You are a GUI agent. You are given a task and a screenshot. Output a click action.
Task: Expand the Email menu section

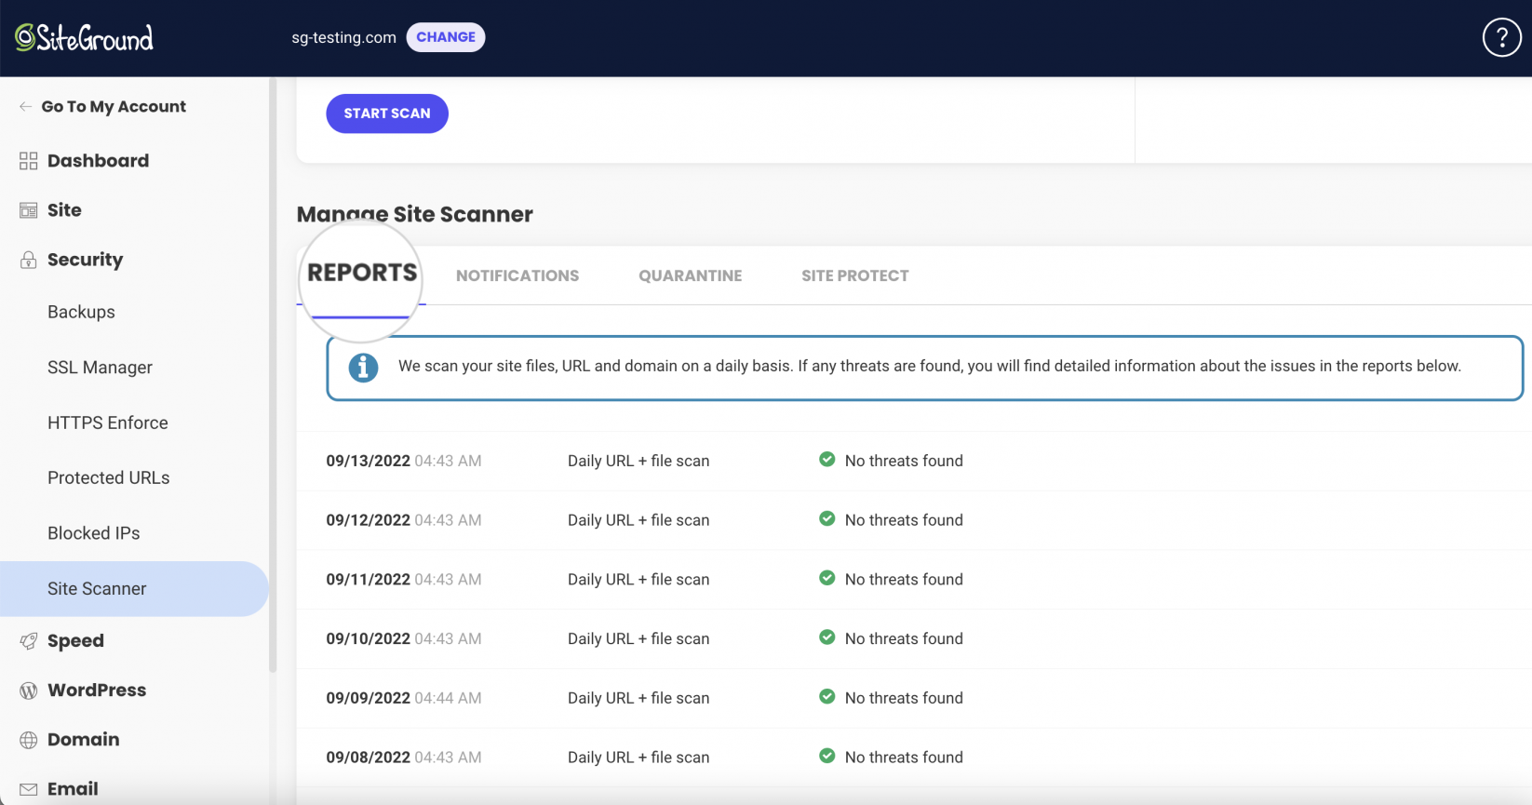point(73,789)
